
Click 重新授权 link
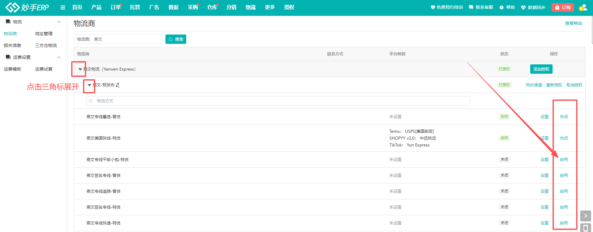(x=554, y=85)
